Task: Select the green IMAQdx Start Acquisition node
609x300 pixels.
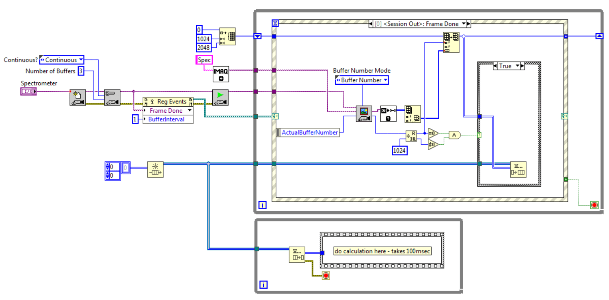Action: tap(220, 97)
